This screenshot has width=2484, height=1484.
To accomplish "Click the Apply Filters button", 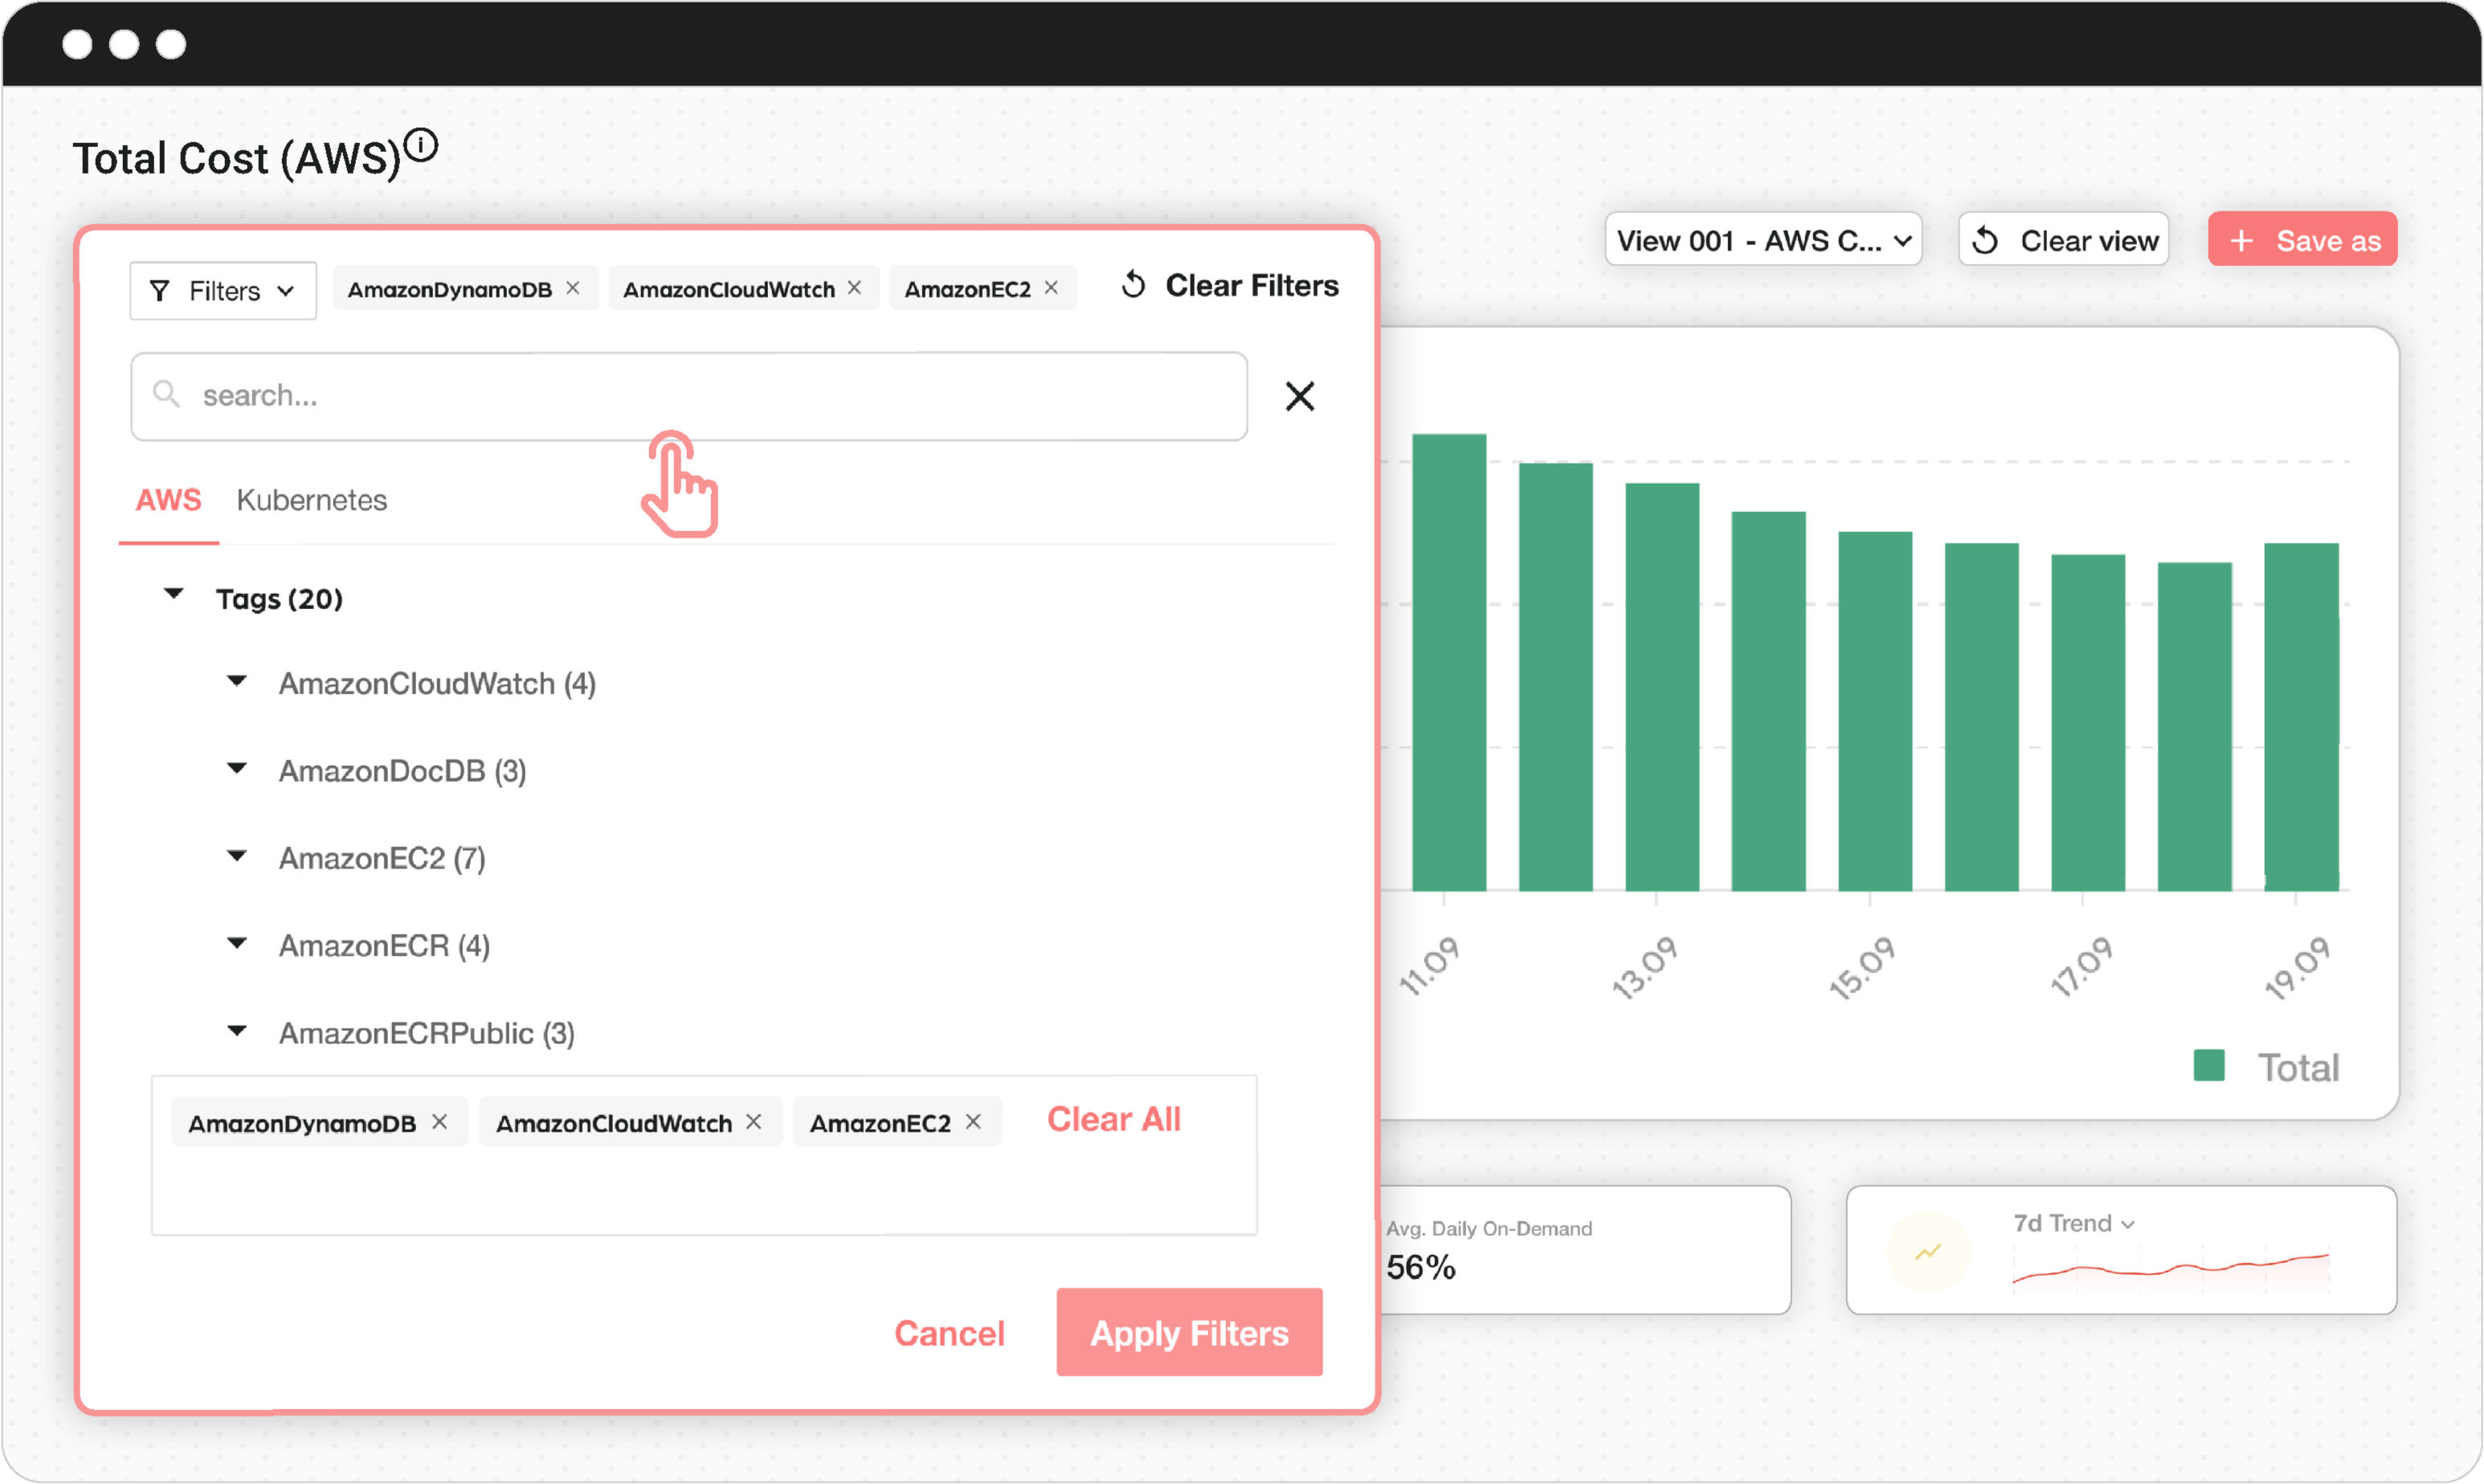I will (1190, 1333).
